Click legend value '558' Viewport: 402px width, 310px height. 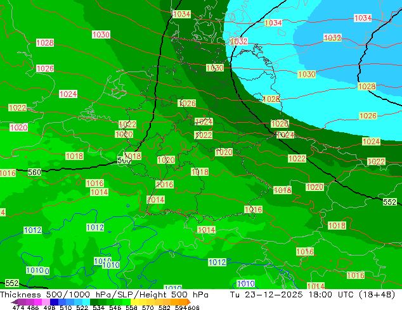(x=131, y=307)
